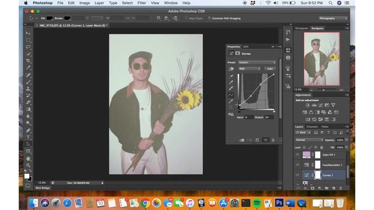374x210 pixels.
Task: Toggle clip to layer in Properties footer
Action: click(x=242, y=140)
